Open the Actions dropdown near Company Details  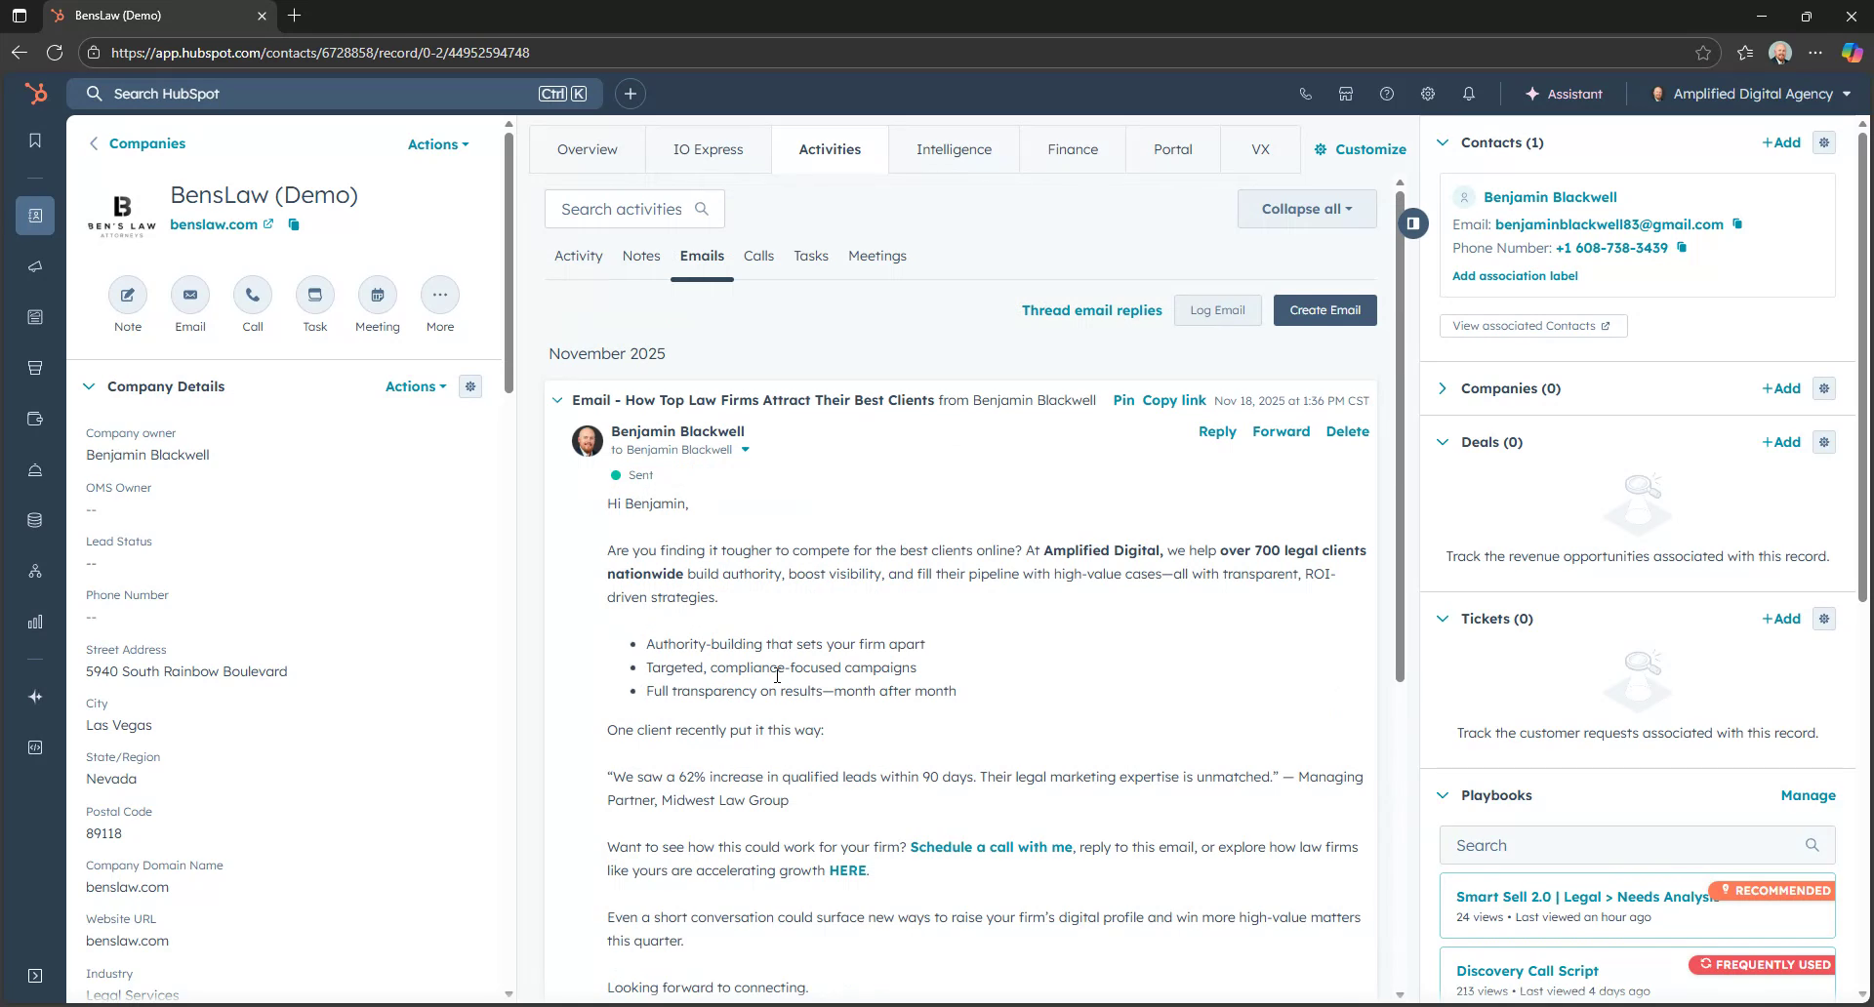coord(415,386)
